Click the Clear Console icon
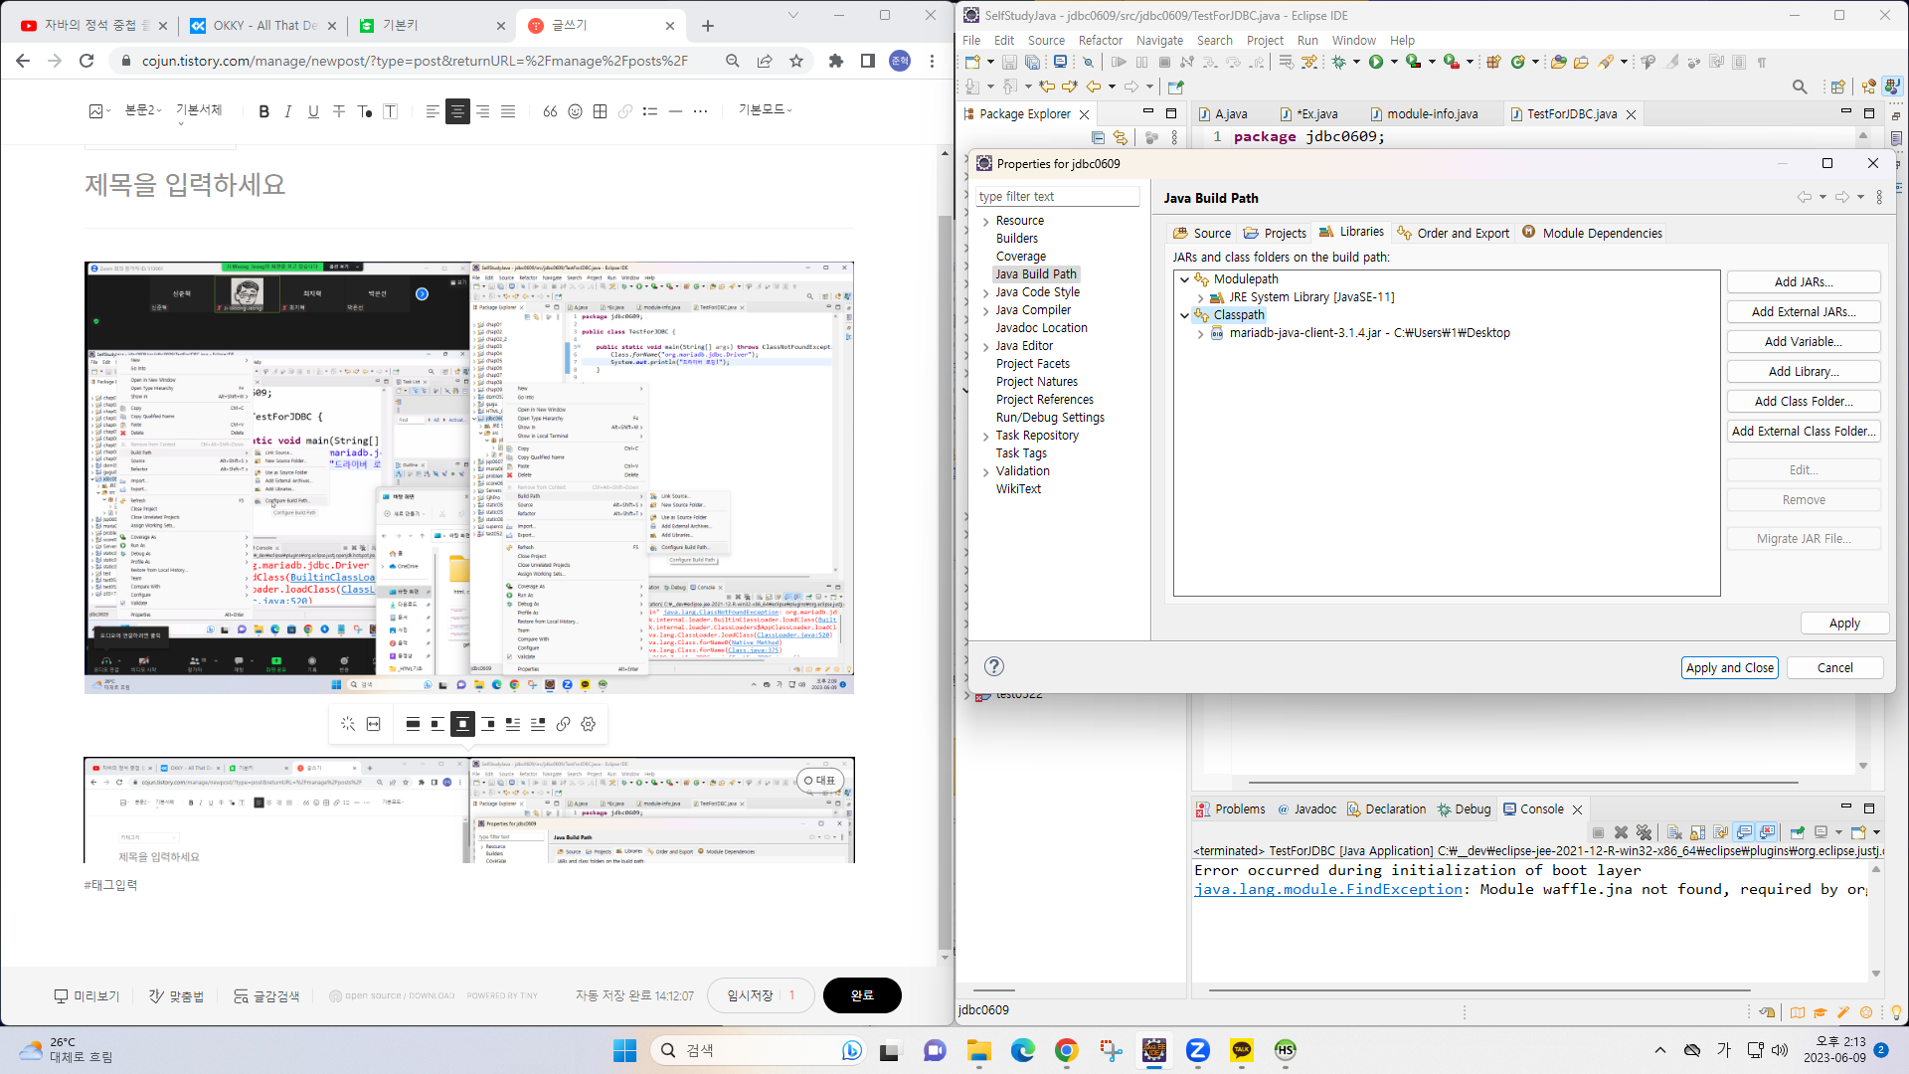 point(1673,832)
